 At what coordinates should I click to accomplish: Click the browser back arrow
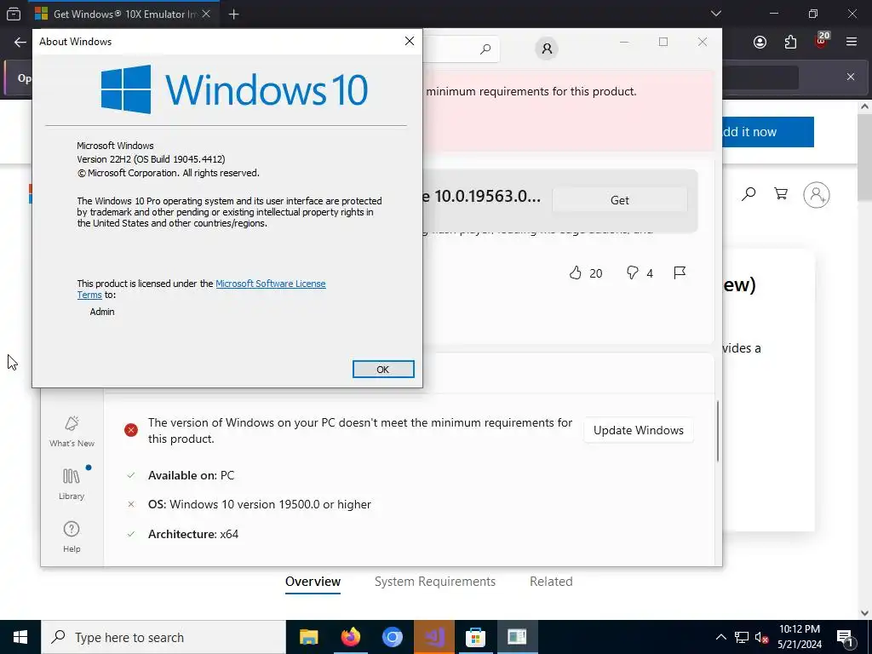click(20, 43)
